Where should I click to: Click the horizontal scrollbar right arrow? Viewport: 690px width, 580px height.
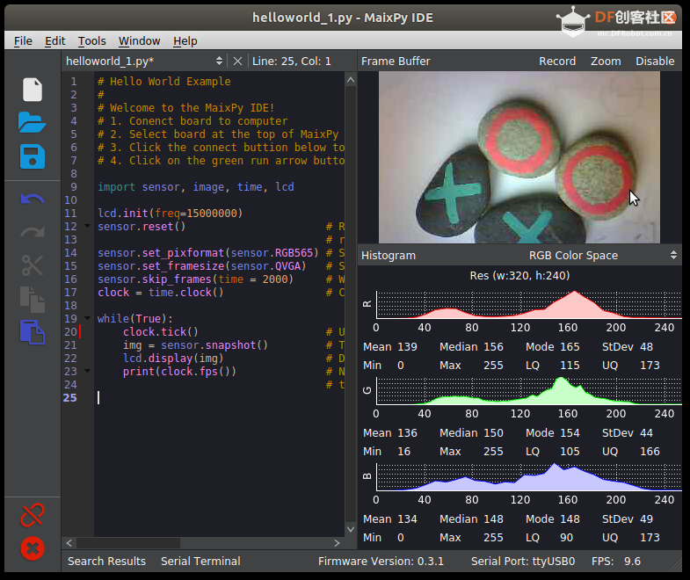(337, 543)
